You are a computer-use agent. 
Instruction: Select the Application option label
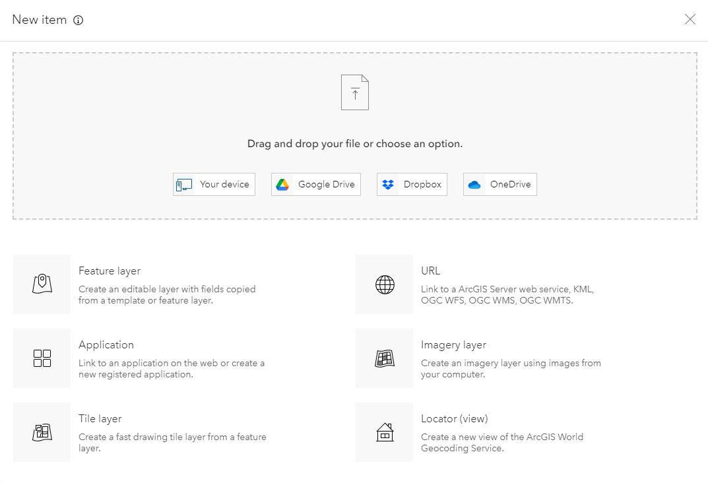[x=106, y=344]
